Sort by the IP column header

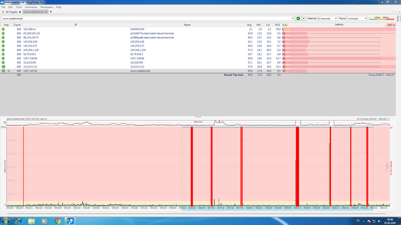point(76,25)
